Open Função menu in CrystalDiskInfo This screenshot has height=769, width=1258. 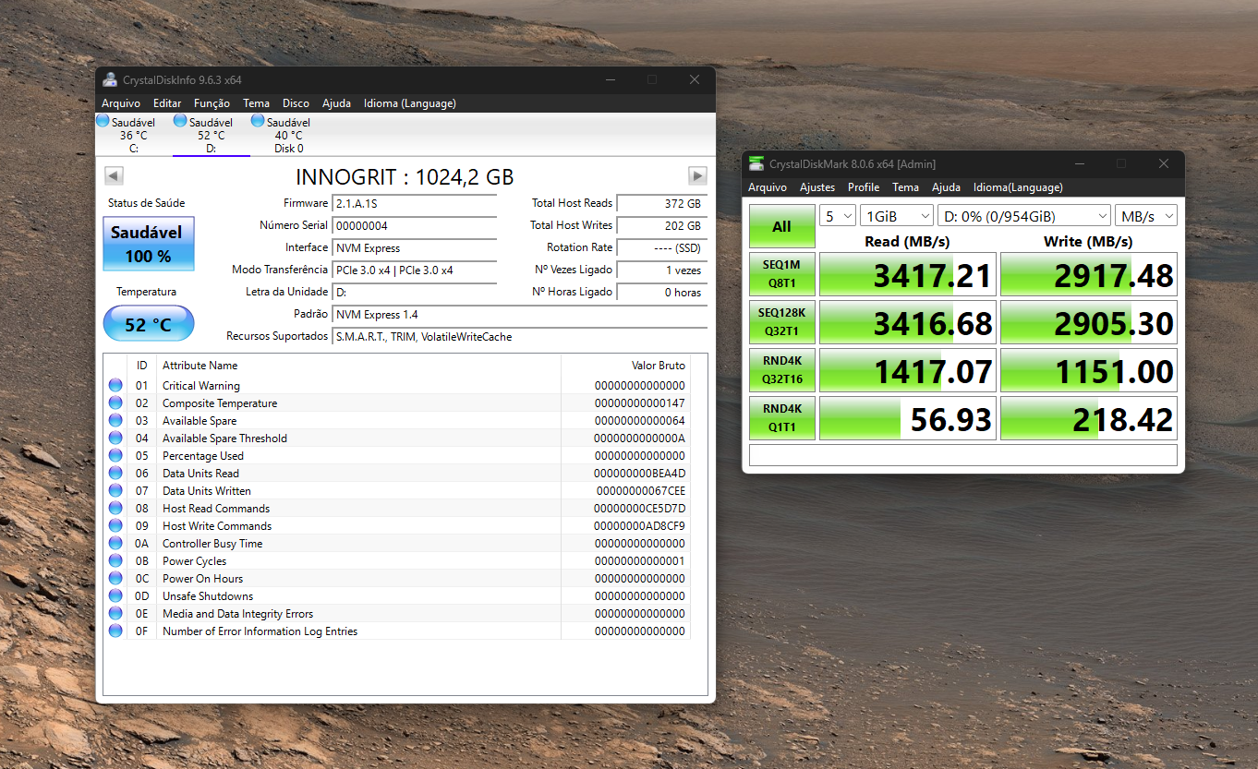[x=212, y=103]
